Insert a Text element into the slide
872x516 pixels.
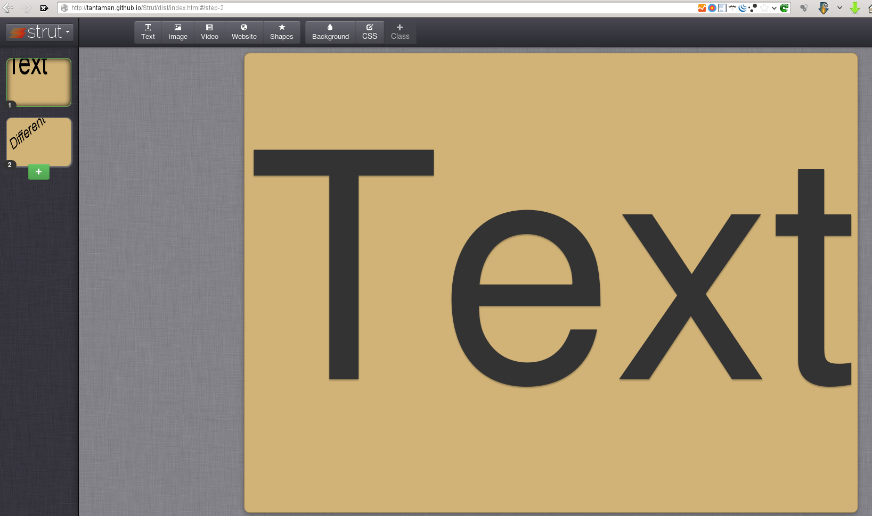pos(148,32)
